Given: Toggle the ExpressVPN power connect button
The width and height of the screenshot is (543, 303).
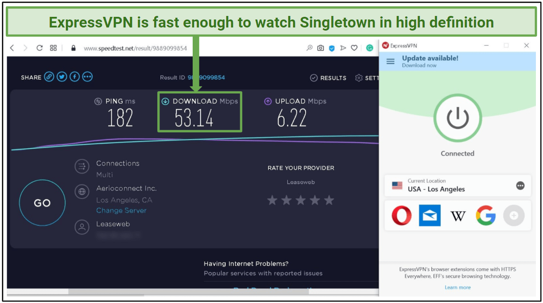Looking at the screenshot, I should 457,118.
